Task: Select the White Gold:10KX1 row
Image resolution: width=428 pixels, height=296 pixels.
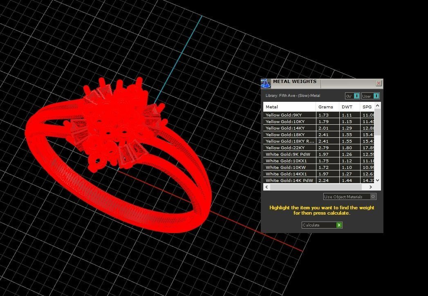Action: click(x=318, y=161)
